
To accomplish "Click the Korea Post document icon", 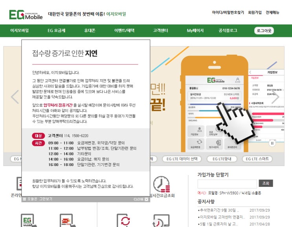I will 68,220.
